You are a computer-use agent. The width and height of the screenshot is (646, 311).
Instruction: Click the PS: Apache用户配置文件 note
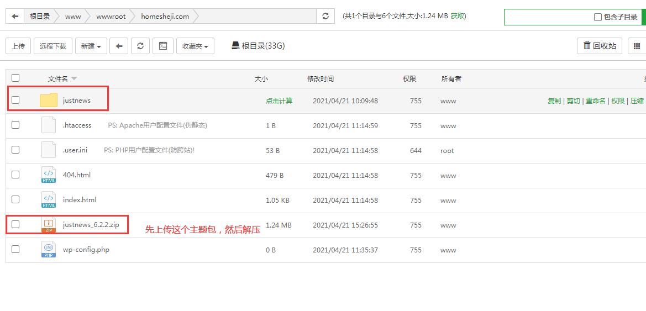(157, 125)
